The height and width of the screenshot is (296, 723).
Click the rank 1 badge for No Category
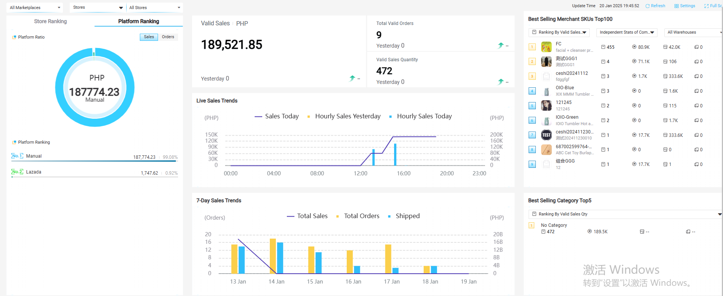(531, 225)
